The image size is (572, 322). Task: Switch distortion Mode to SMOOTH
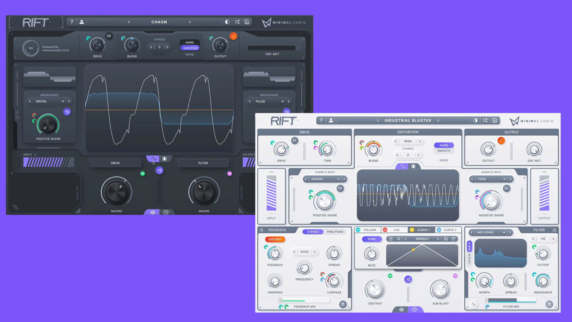pyautogui.click(x=444, y=151)
